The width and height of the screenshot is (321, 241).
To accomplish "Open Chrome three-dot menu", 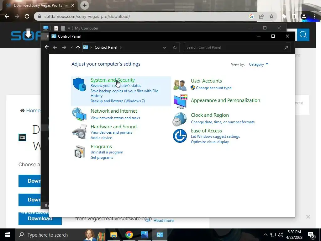I will [314, 16].
